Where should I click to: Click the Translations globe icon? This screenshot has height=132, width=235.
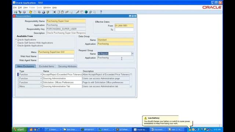point(86,12)
